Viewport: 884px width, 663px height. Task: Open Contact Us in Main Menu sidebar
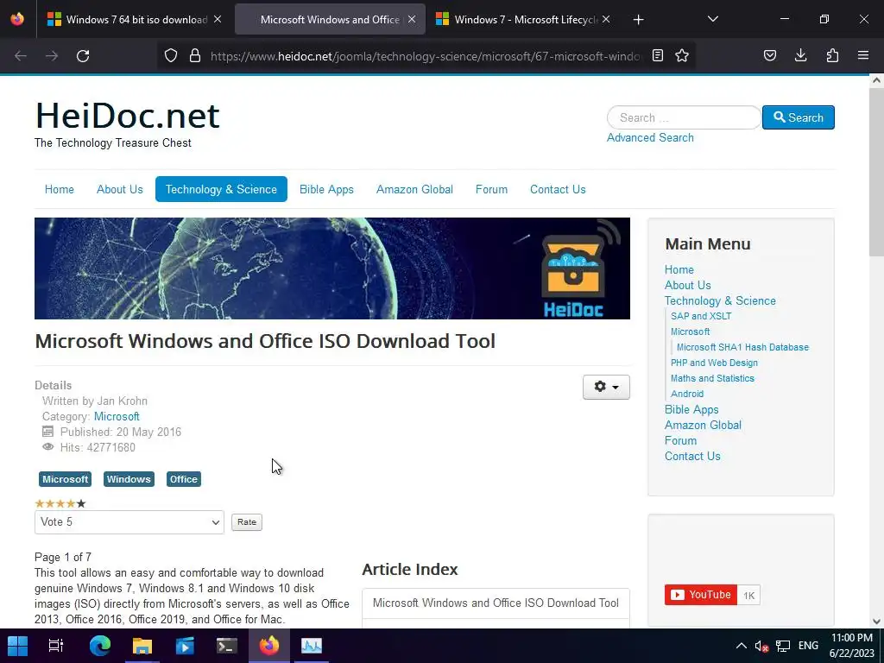[x=692, y=456]
